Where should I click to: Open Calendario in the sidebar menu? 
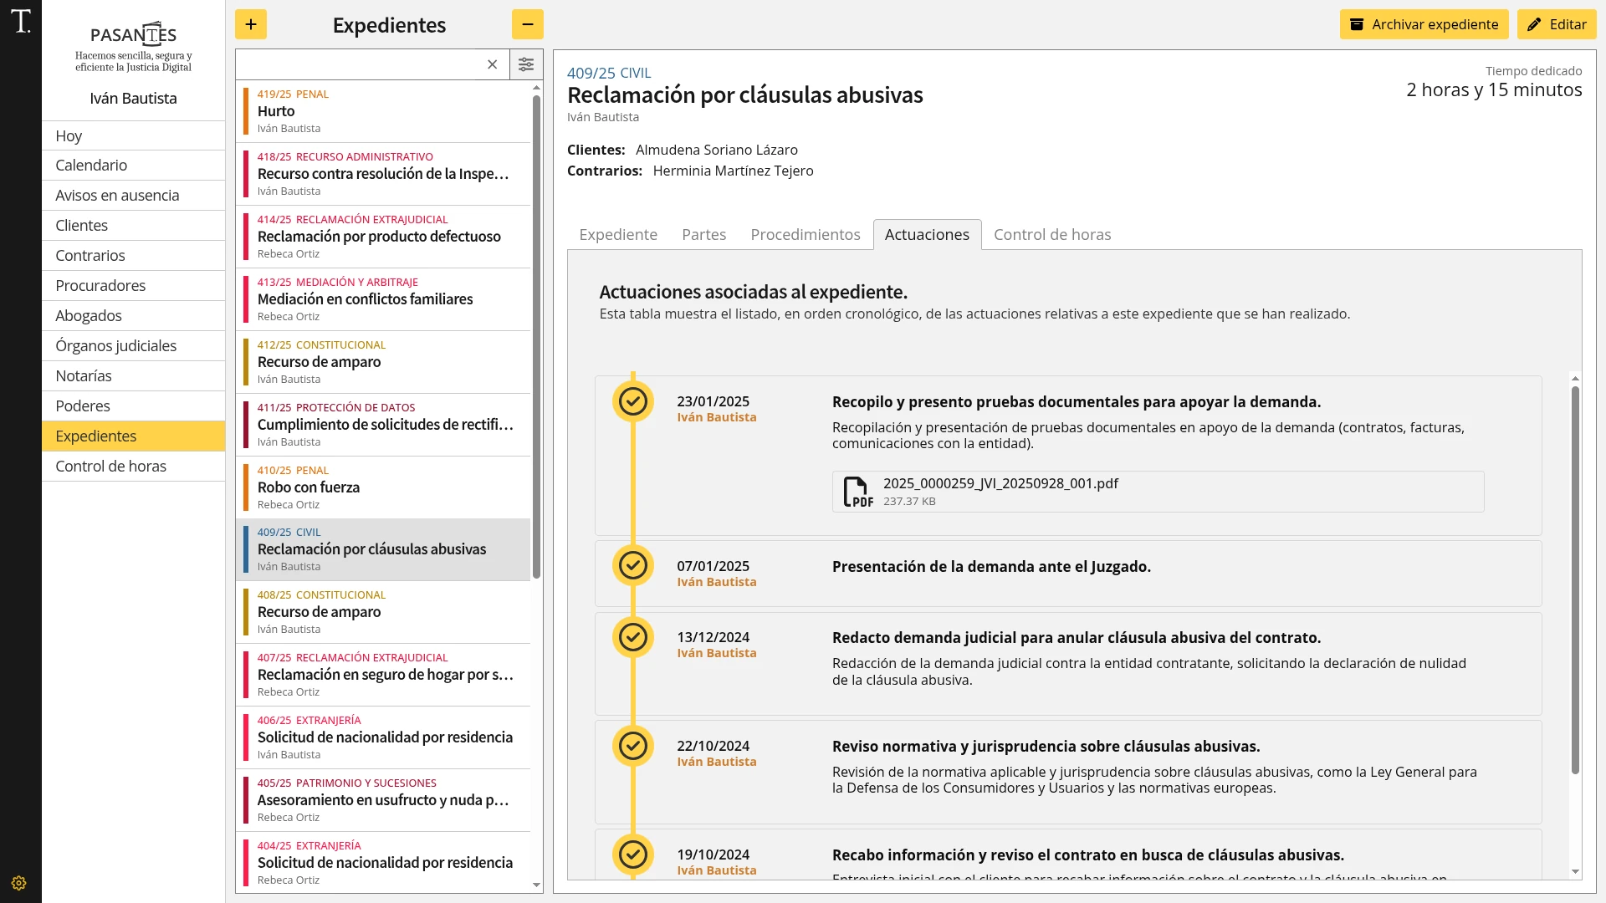[91, 166]
